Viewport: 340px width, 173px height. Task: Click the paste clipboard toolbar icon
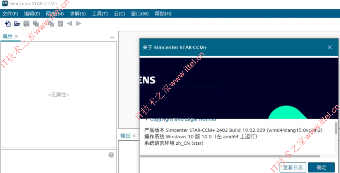60,24
